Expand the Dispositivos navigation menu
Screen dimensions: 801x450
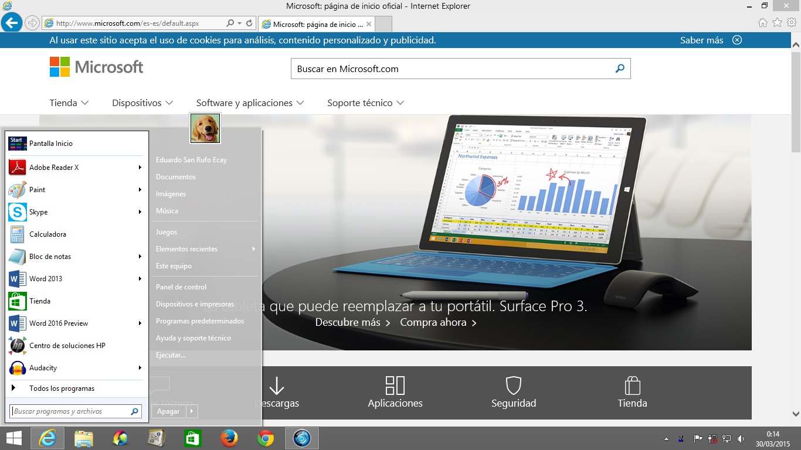(x=142, y=103)
